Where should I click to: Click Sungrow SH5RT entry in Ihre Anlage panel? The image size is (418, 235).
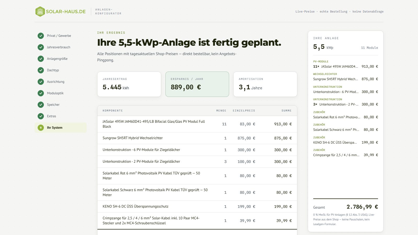[346, 77]
